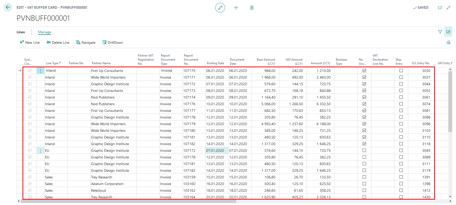Click the Navigate action
Viewport: 456px width, 205px height.
click(86, 42)
